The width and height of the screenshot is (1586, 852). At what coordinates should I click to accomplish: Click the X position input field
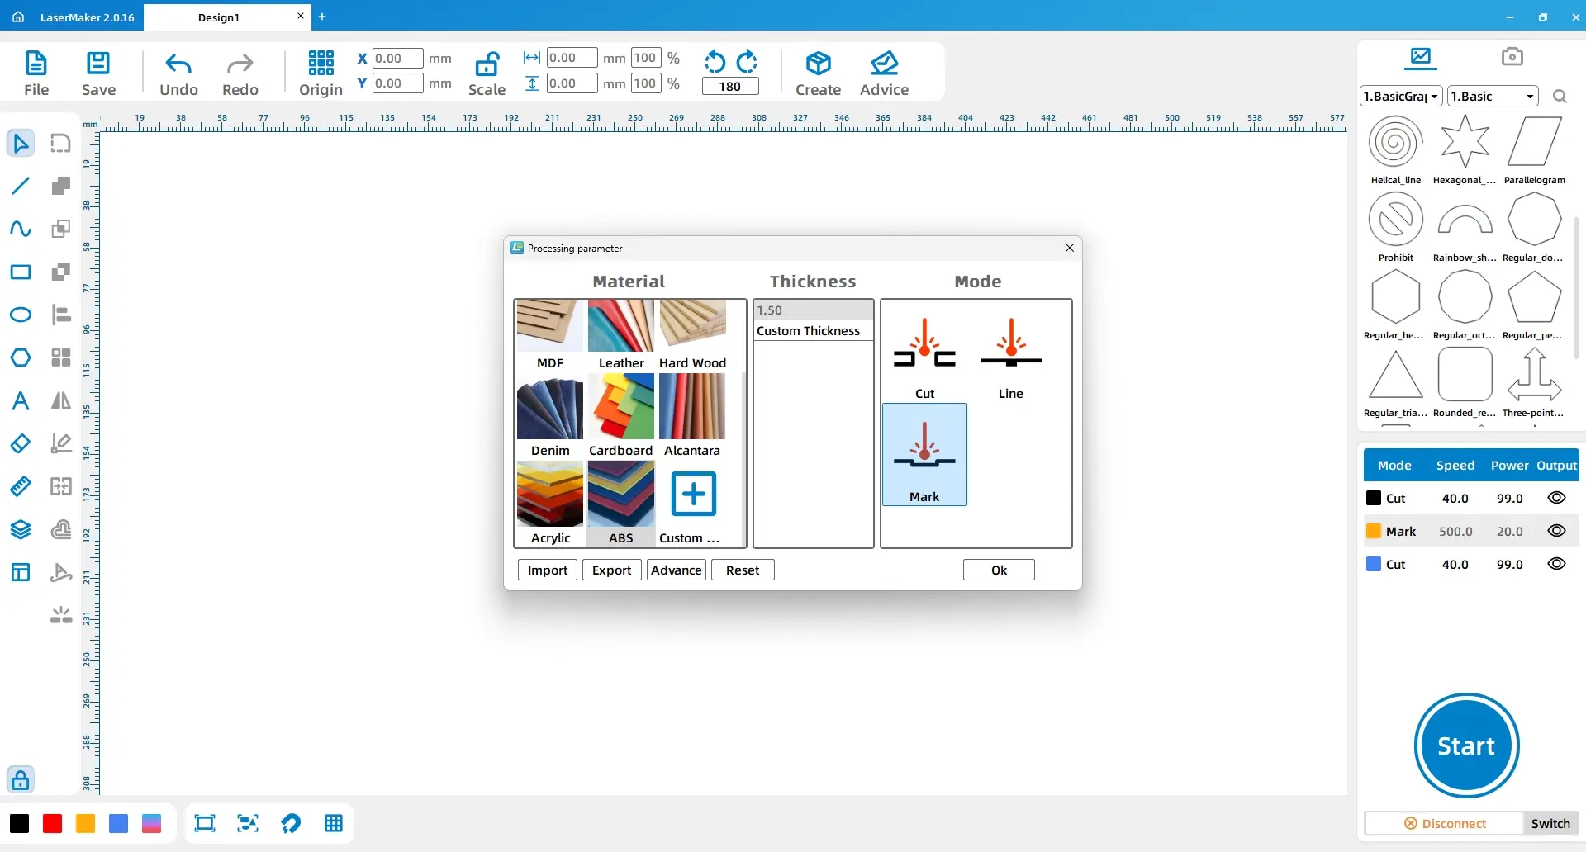pos(397,58)
